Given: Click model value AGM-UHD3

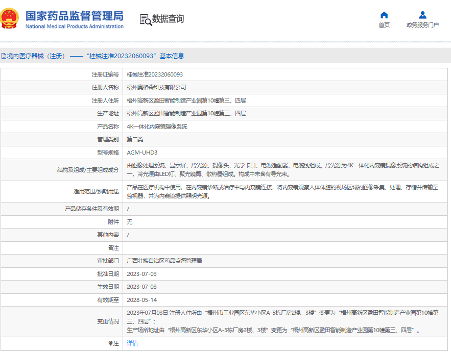Looking at the screenshot, I should 142,153.
